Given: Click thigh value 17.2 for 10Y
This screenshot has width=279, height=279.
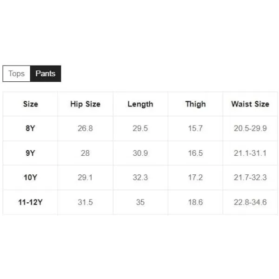Looking at the screenshot, I should (195, 178).
